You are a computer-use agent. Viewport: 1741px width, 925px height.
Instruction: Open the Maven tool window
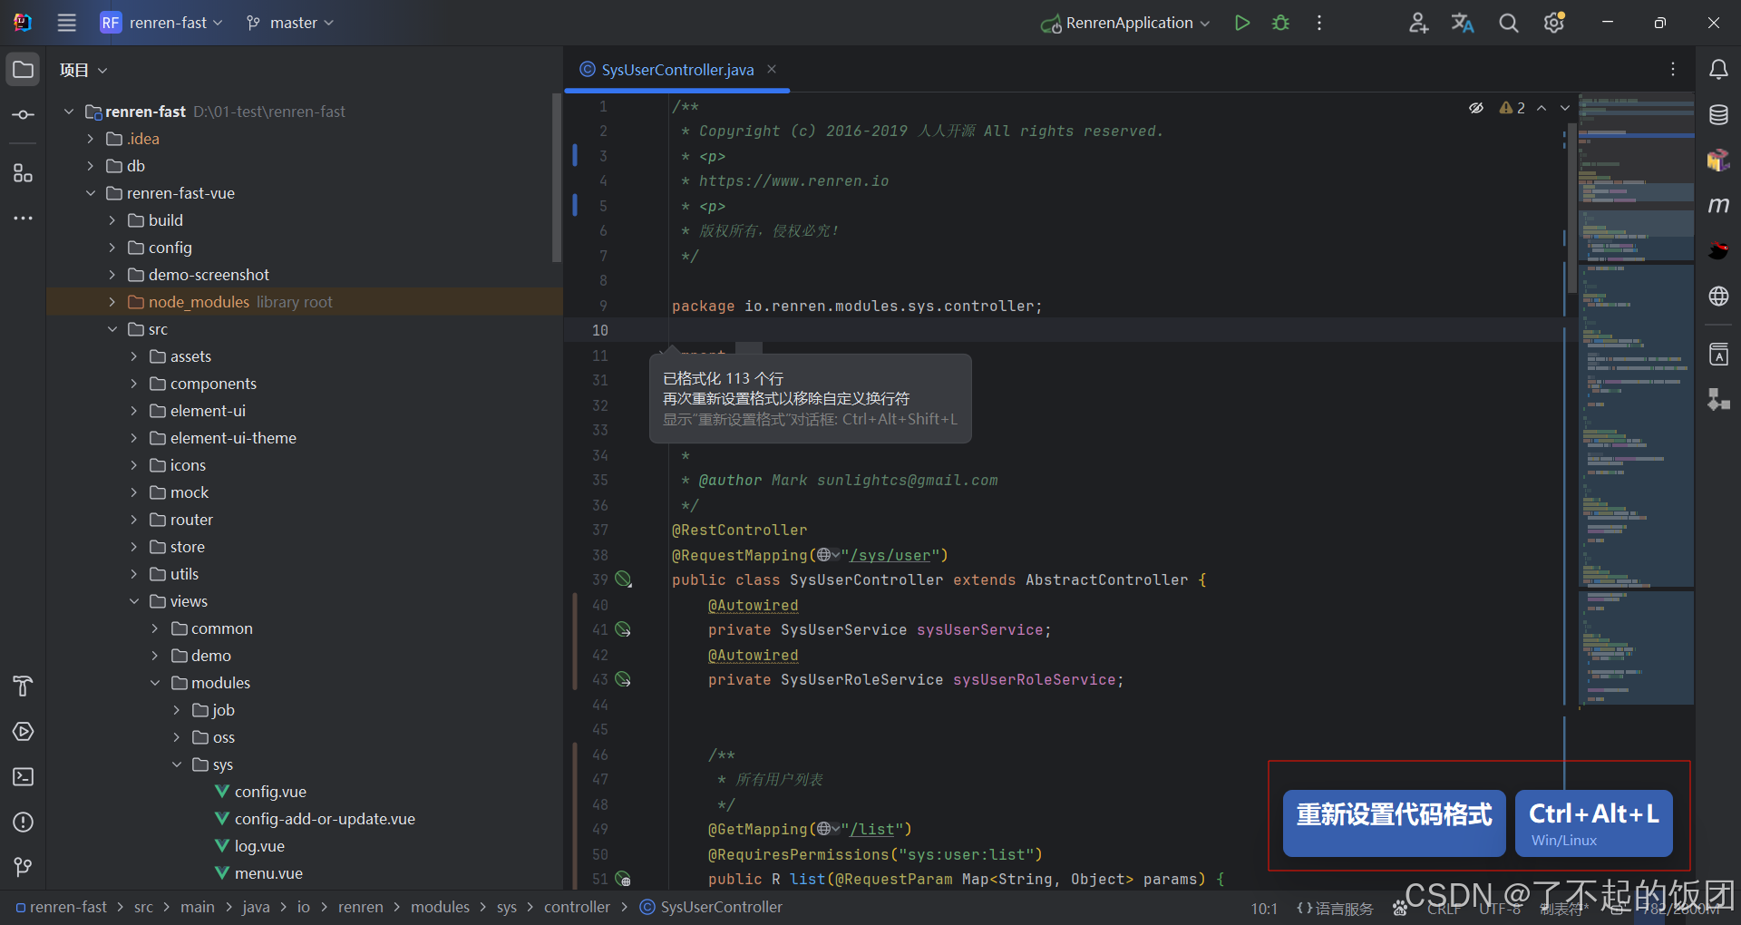[1718, 206]
